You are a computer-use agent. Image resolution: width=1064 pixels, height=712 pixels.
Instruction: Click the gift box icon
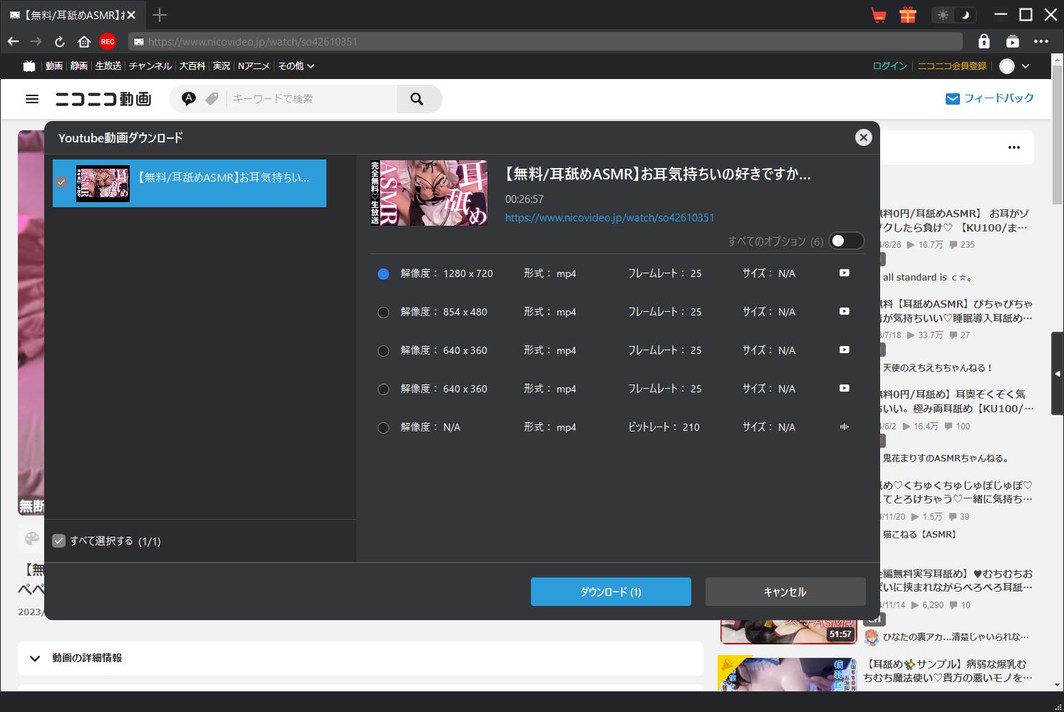pos(907,15)
